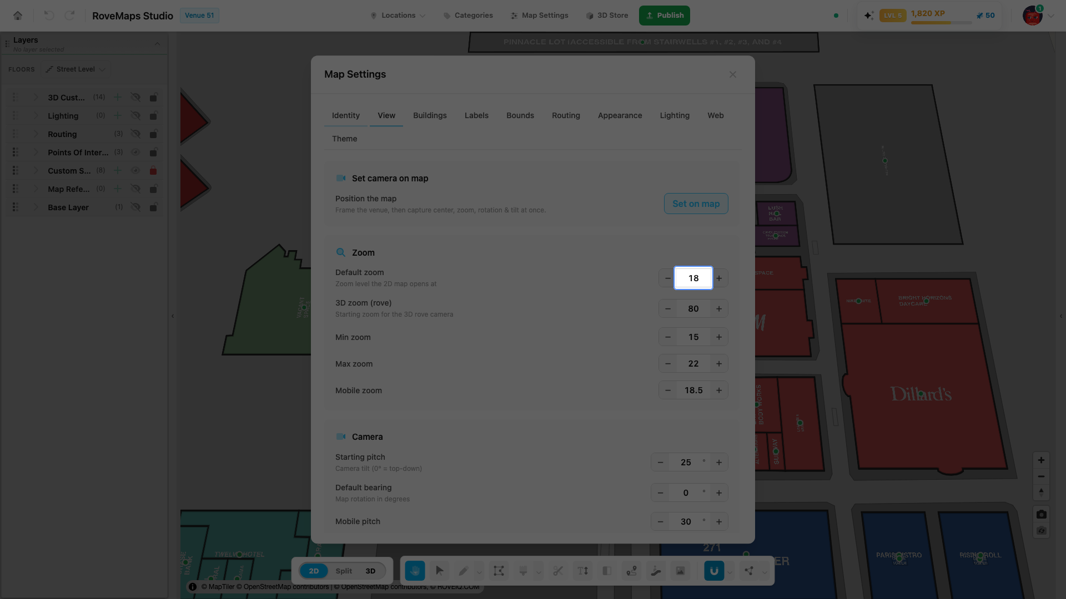1066x599 pixels.
Task: Click the map zoom in plus
Action: point(1041,460)
